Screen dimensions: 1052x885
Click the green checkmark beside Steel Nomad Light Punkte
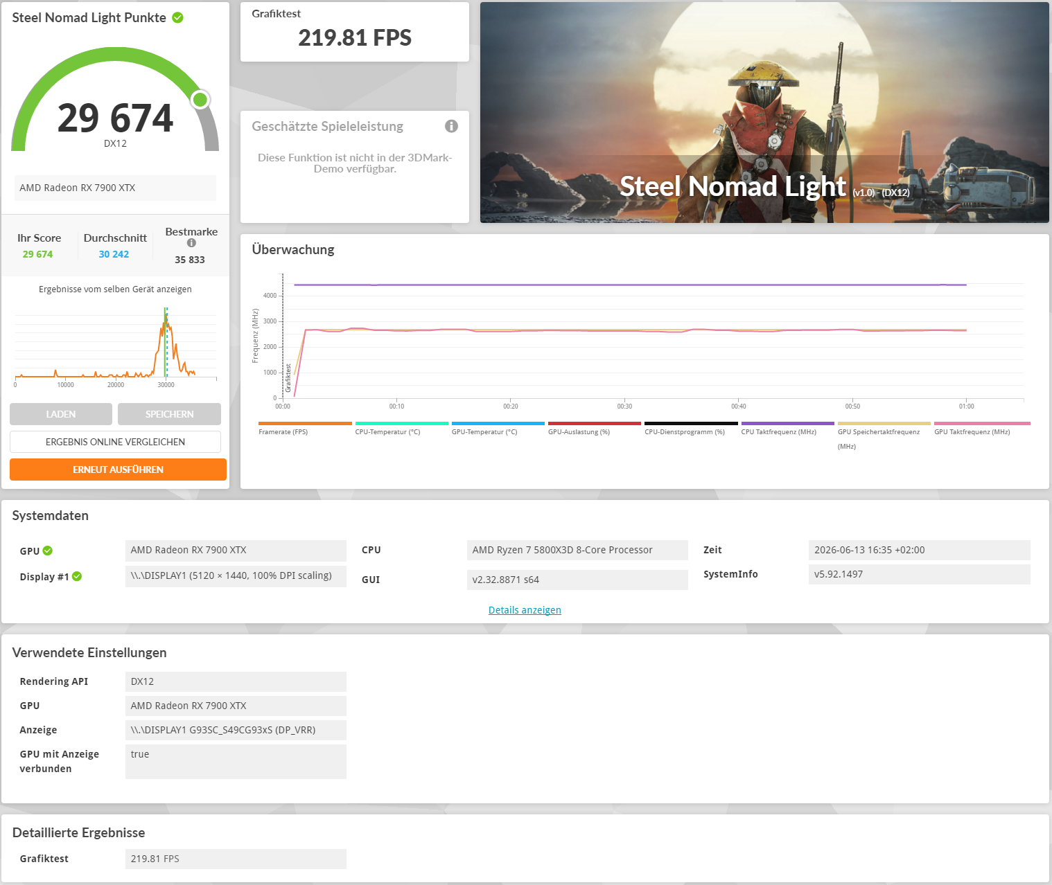pyautogui.click(x=177, y=17)
